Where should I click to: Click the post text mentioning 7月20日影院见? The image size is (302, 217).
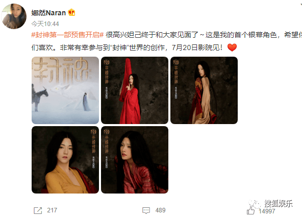pyautogui.click(x=197, y=47)
